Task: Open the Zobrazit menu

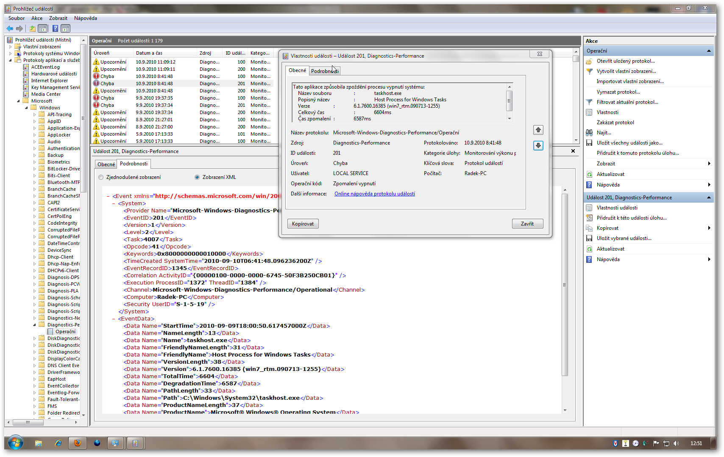Action: (x=58, y=18)
